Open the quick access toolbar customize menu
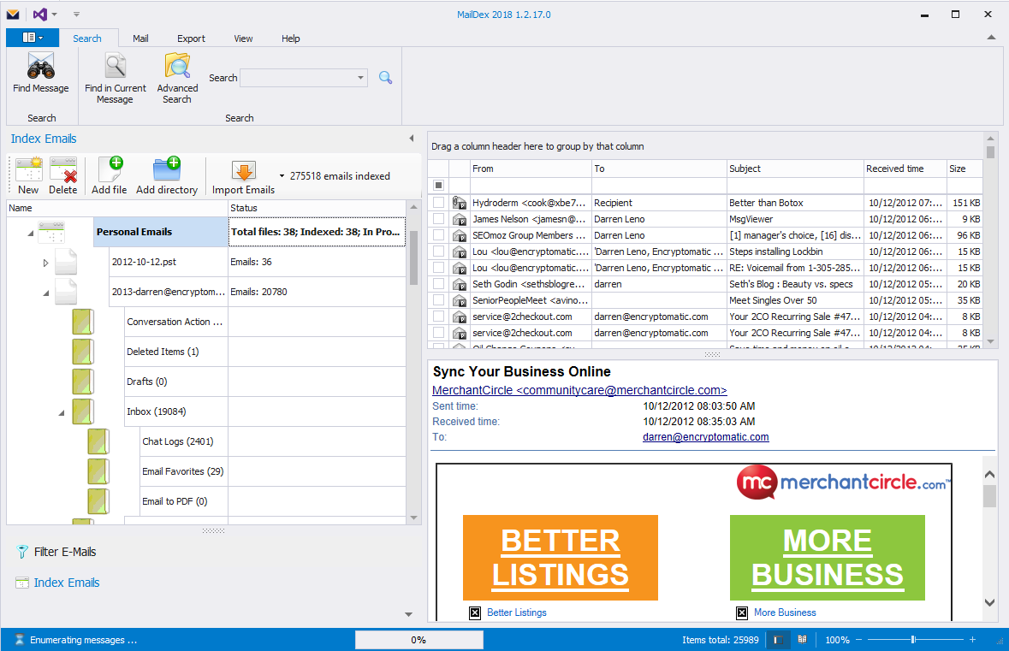The height and width of the screenshot is (651, 1009). (76, 15)
